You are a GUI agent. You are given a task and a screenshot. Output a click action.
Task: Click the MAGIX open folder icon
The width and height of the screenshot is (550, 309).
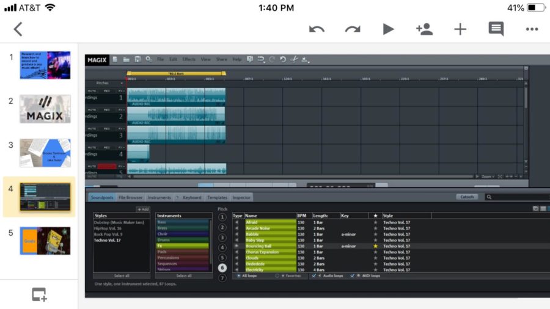127,60
